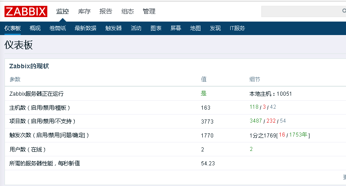
Task: Click the performance value 54.23
Action: 208,164
